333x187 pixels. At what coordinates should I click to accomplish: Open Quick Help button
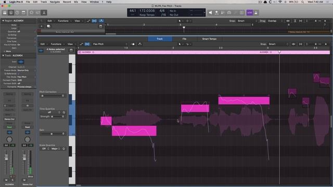pos(17,12)
